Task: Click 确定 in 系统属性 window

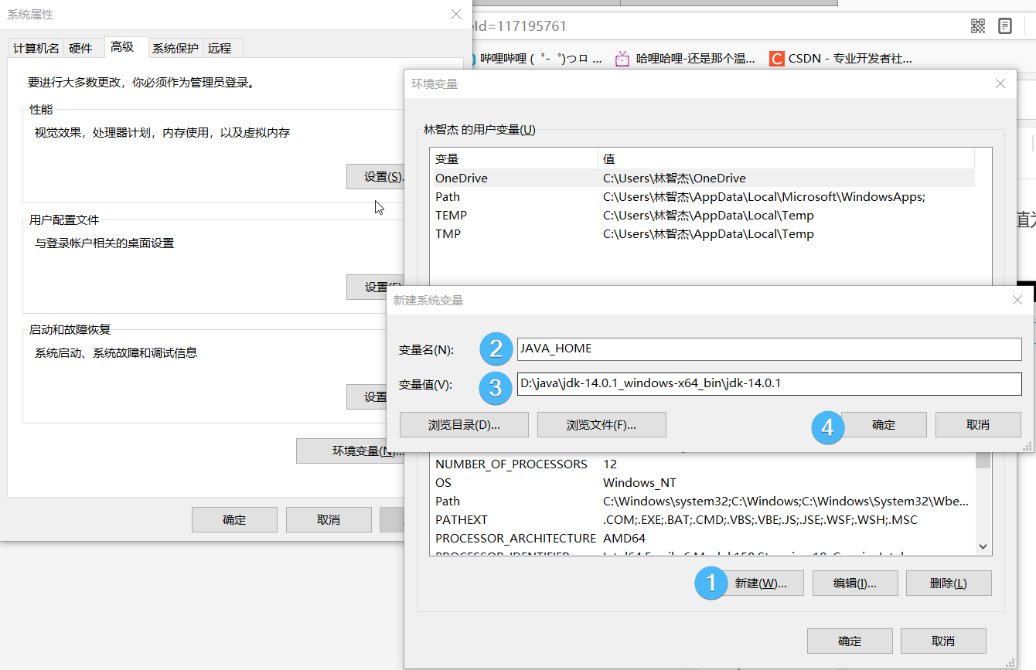Action: [x=234, y=519]
